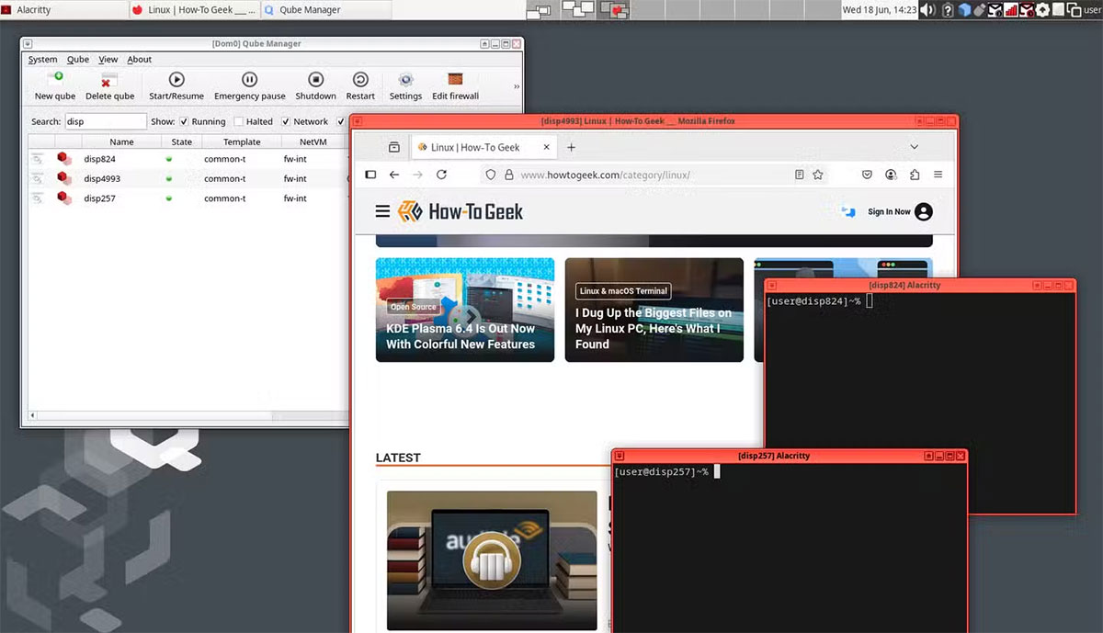This screenshot has height=633, width=1103.
Task: Click the blue Qubes domains tray icon
Action: click(x=964, y=9)
